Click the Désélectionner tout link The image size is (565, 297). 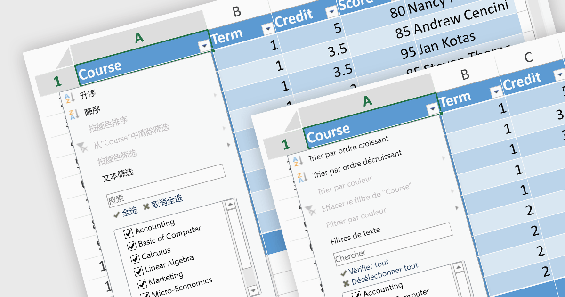coord(385,273)
